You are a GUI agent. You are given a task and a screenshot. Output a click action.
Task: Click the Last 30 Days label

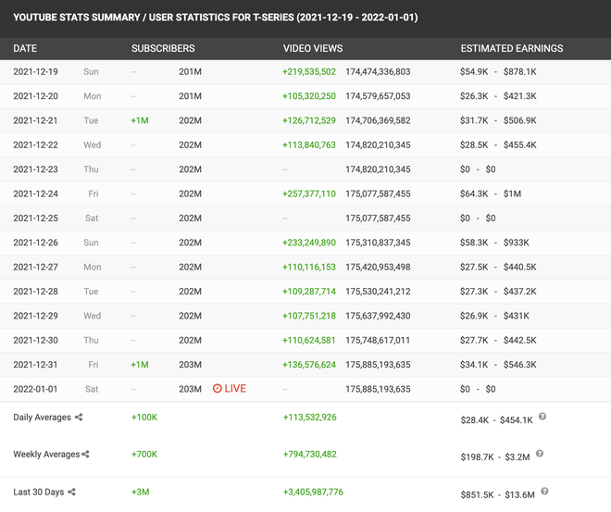pyautogui.click(x=39, y=493)
